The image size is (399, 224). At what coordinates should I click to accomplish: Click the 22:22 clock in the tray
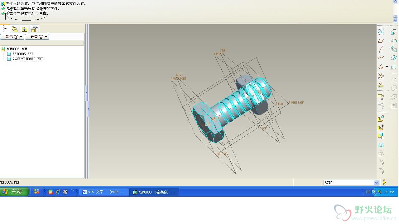[389, 192]
